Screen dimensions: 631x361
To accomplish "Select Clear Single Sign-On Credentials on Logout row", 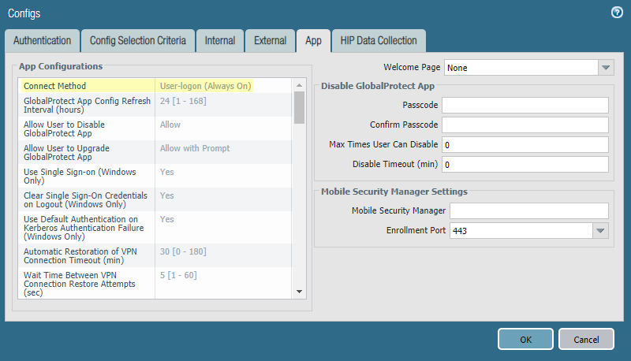I will pos(155,199).
